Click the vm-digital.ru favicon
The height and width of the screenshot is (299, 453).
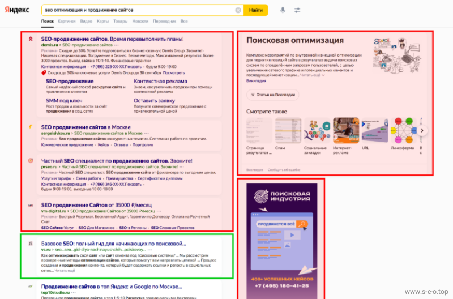pyautogui.click(x=31, y=205)
